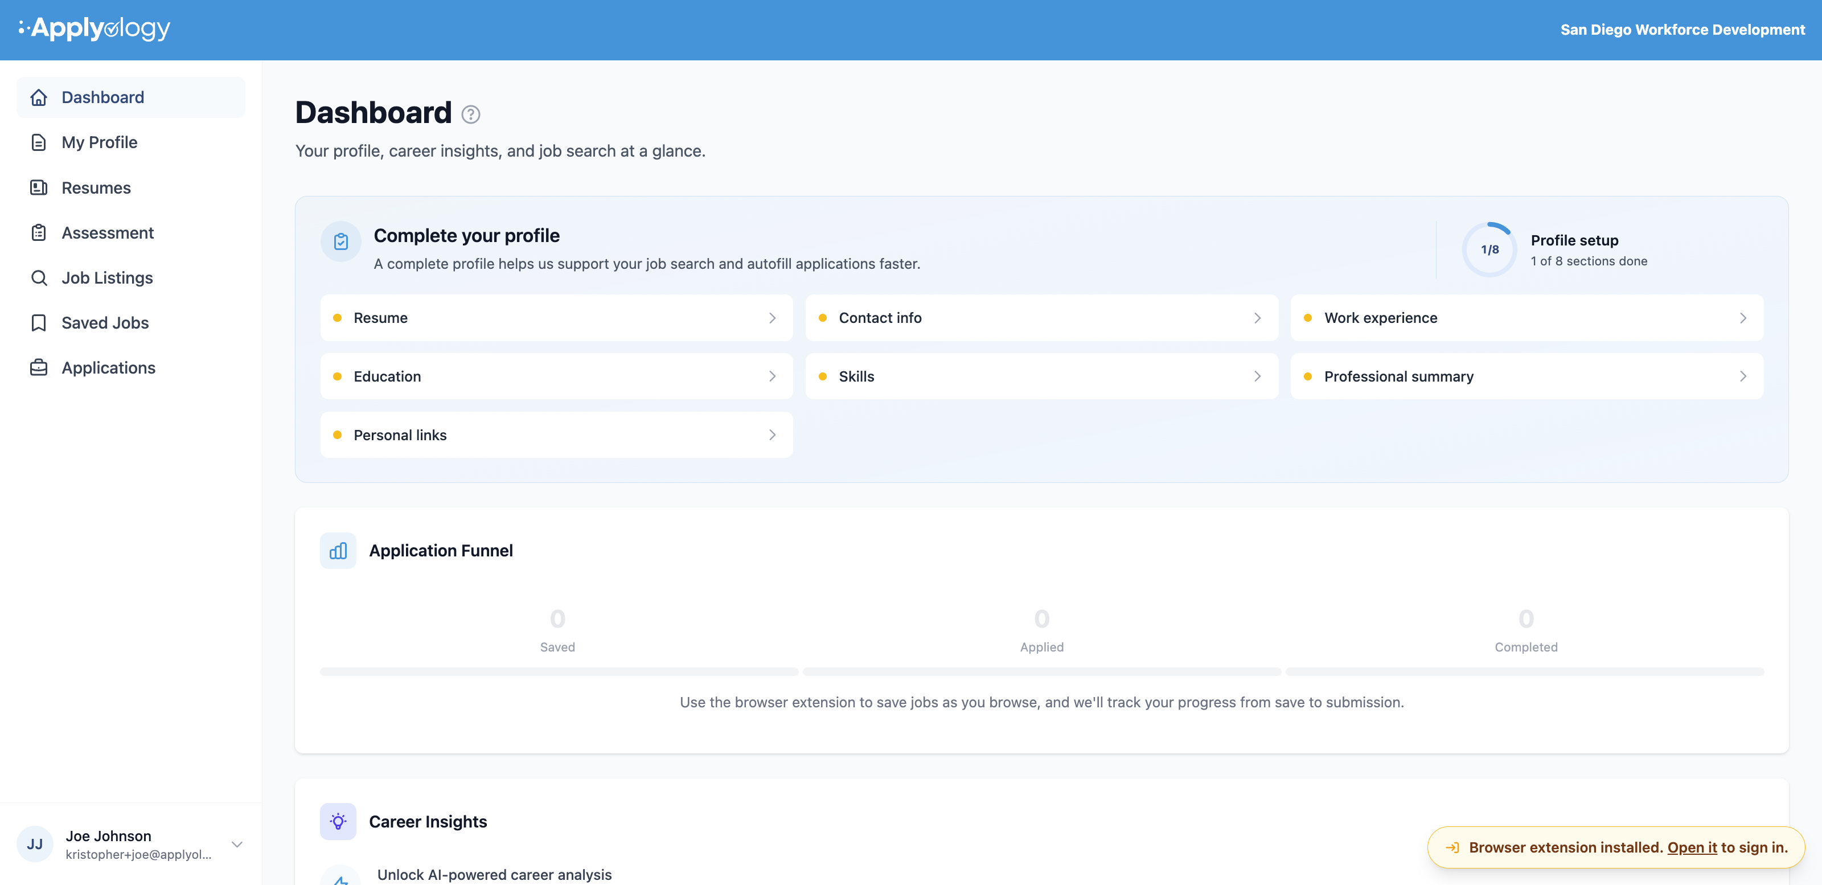Click the Resumes icon in sidebar
This screenshot has width=1822, height=885.
tap(39, 187)
